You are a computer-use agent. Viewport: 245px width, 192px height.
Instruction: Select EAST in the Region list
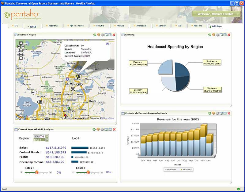pos(39,140)
